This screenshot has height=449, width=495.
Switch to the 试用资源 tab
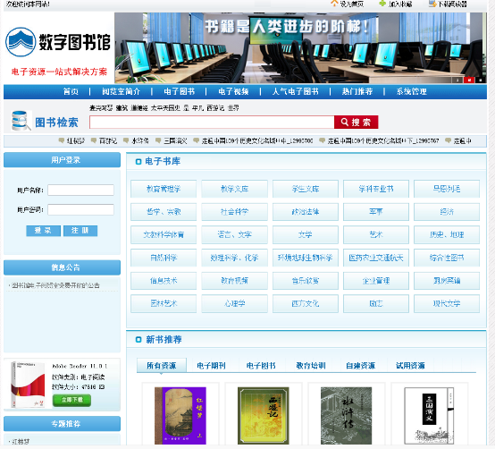pyautogui.click(x=410, y=366)
